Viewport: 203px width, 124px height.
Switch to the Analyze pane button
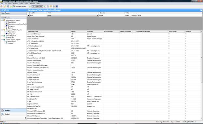click(x=13, y=110)
